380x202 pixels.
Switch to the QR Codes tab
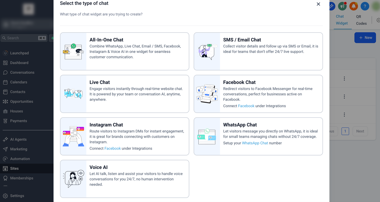(361, 20)
